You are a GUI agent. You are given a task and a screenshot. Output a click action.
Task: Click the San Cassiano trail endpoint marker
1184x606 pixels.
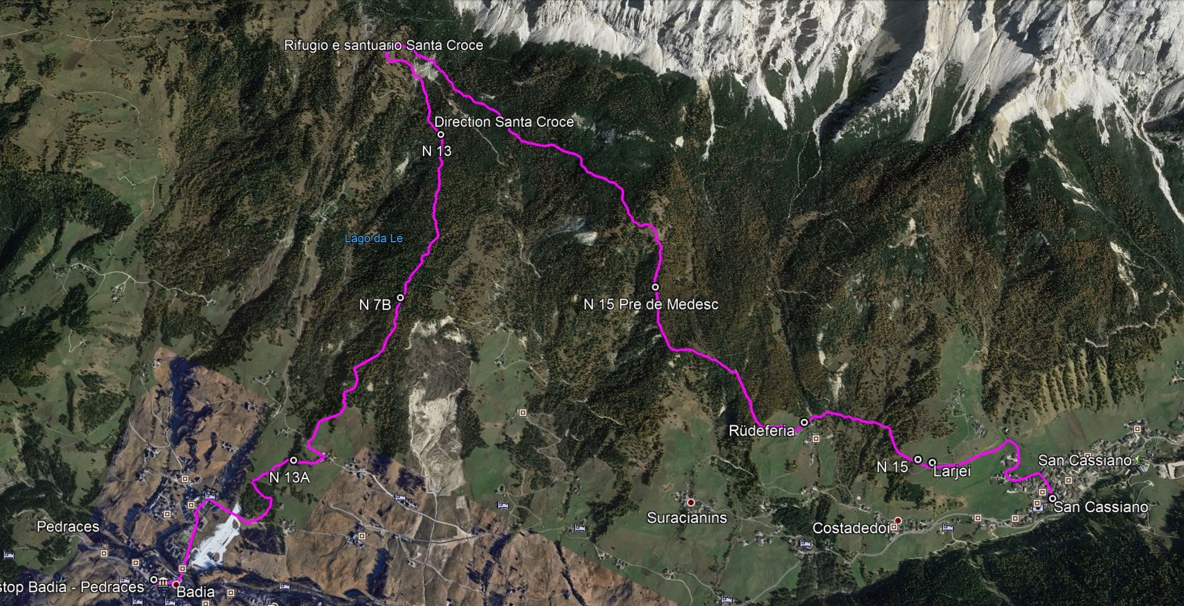coord(1052,498)
